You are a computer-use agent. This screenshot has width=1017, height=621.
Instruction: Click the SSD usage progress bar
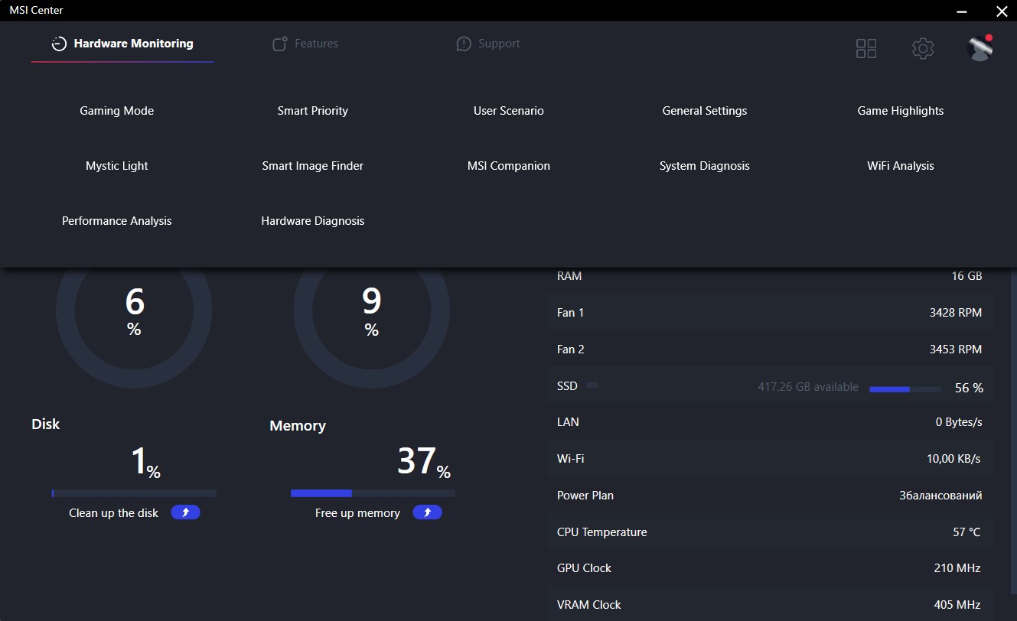905,389
